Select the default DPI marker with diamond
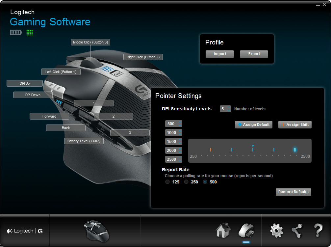 [253, 148]
